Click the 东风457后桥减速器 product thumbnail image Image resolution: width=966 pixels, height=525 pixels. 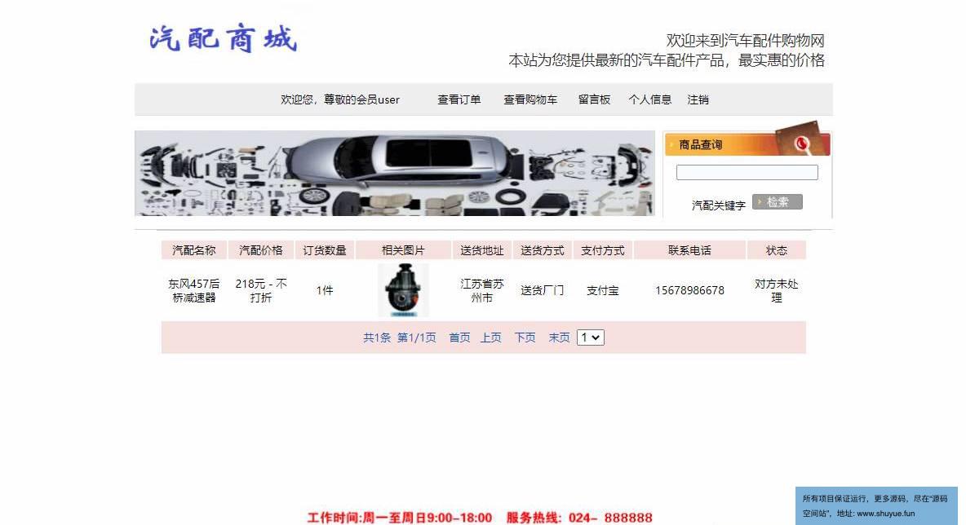point(403,290)
